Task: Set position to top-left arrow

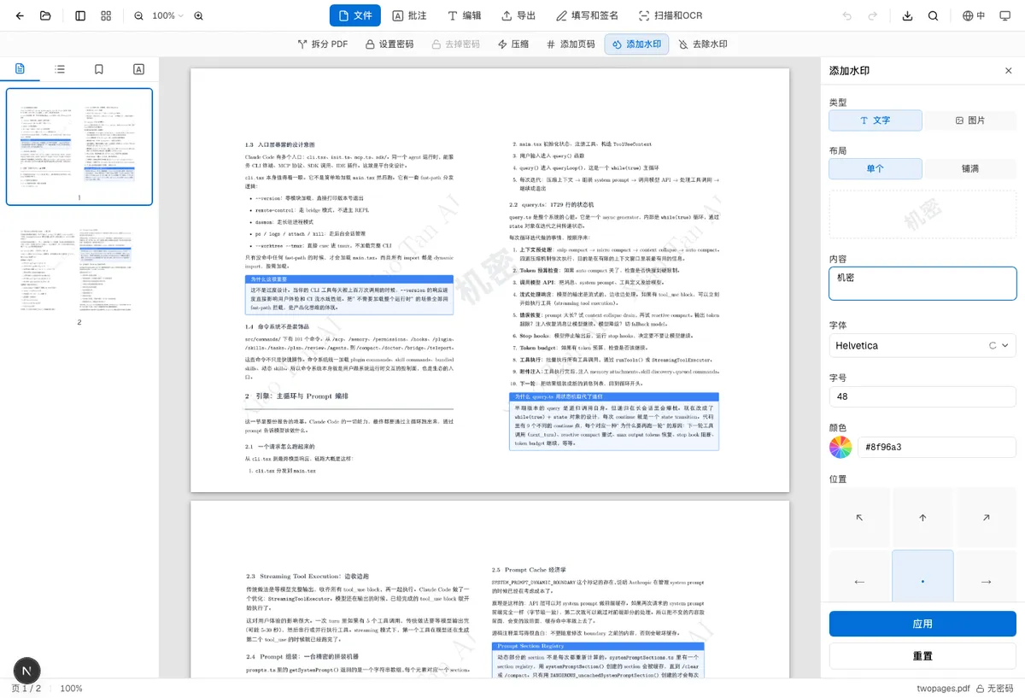Action: tap(859, 518)
